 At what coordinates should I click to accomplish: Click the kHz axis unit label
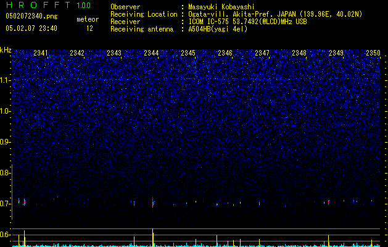pos(6,50)
